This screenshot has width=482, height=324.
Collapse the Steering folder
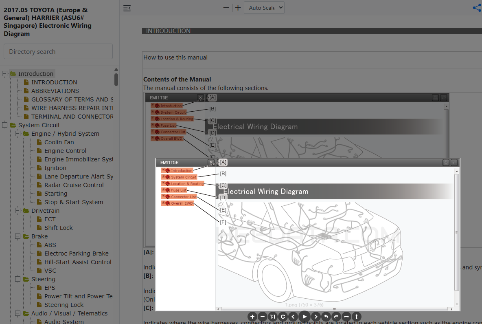click(18, 279)
